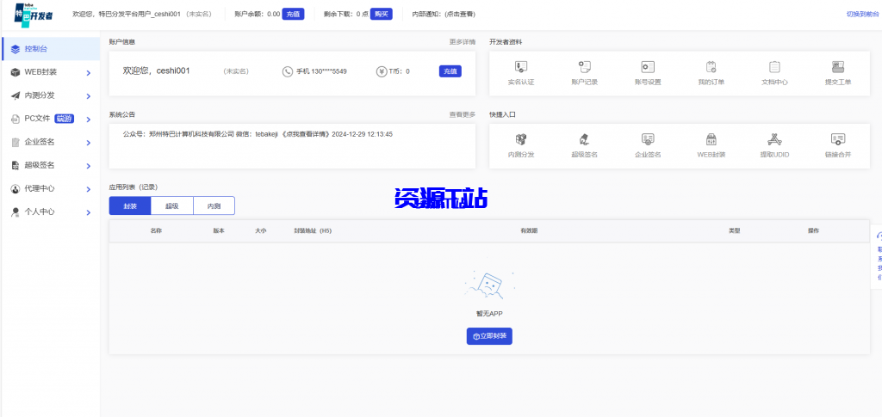882x417 pixels.
Task: Open 文档中心 icon
Action: (x=774, y=67)
